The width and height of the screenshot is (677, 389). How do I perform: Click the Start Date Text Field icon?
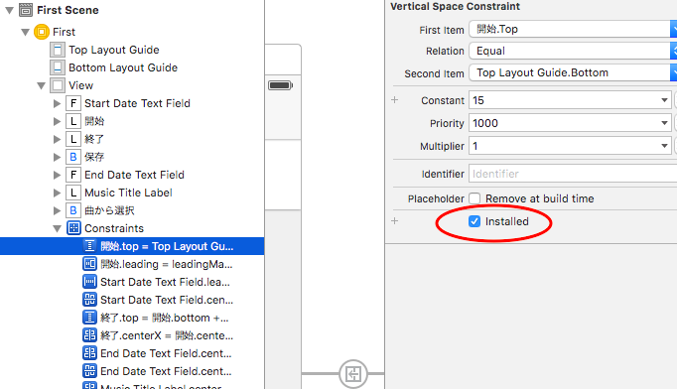pyautogui.click(x=73, y=103)
